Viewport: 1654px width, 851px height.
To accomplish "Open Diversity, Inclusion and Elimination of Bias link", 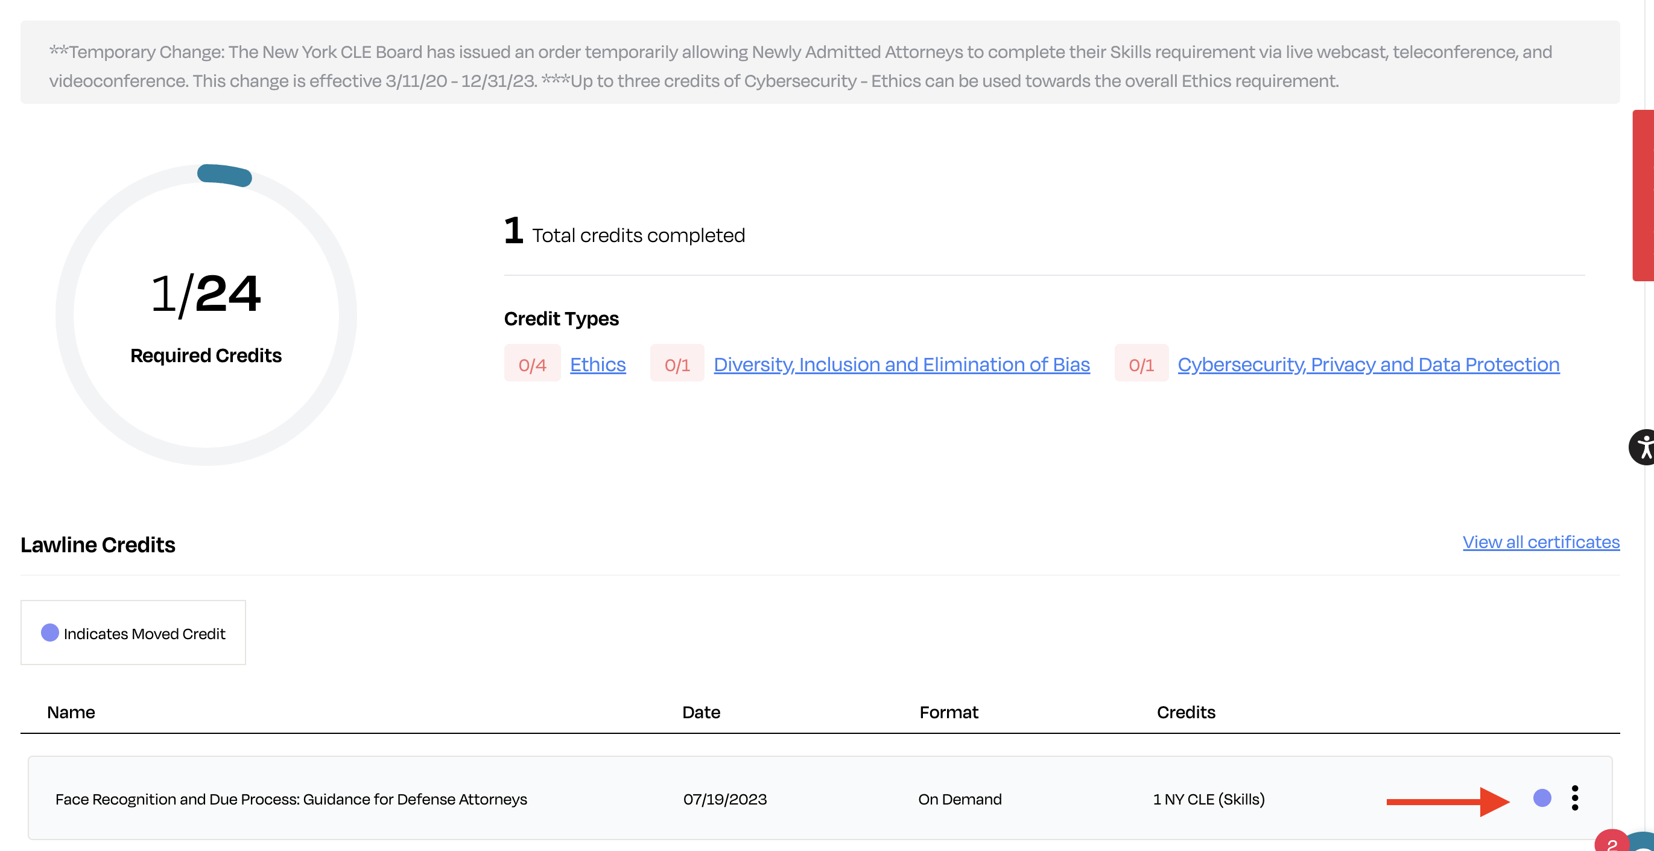I will (x=901, y=364).
